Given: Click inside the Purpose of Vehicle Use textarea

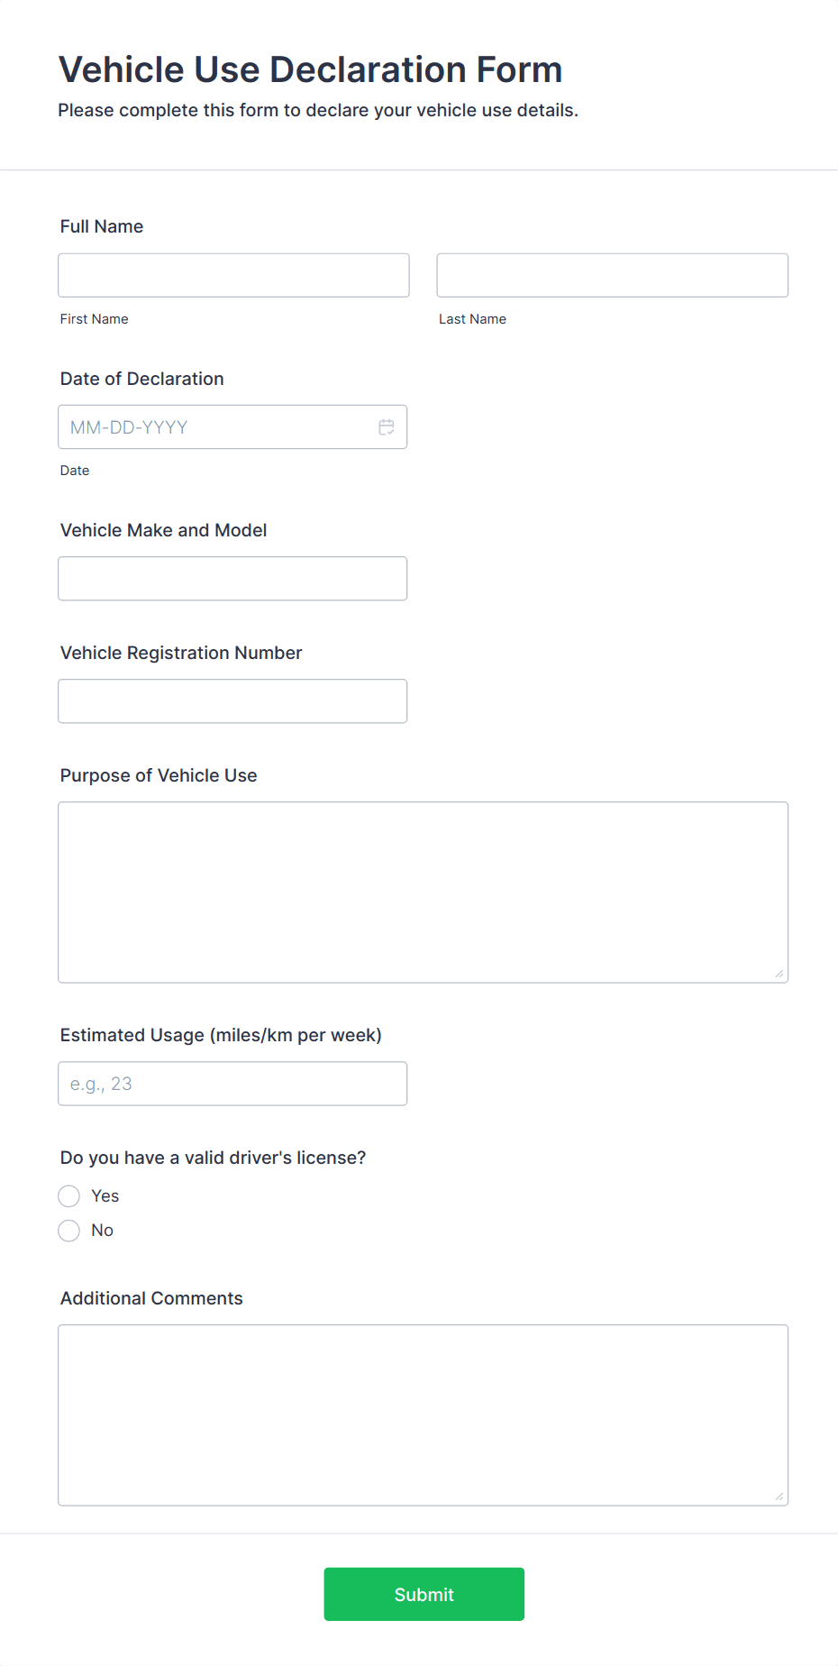Looking at the screenshot, I should pyautogui.click(x=423, y=888).
